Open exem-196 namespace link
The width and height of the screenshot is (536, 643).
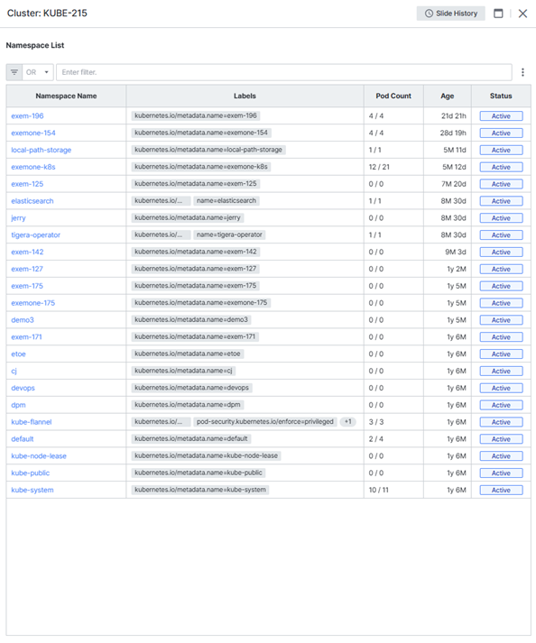27,116
